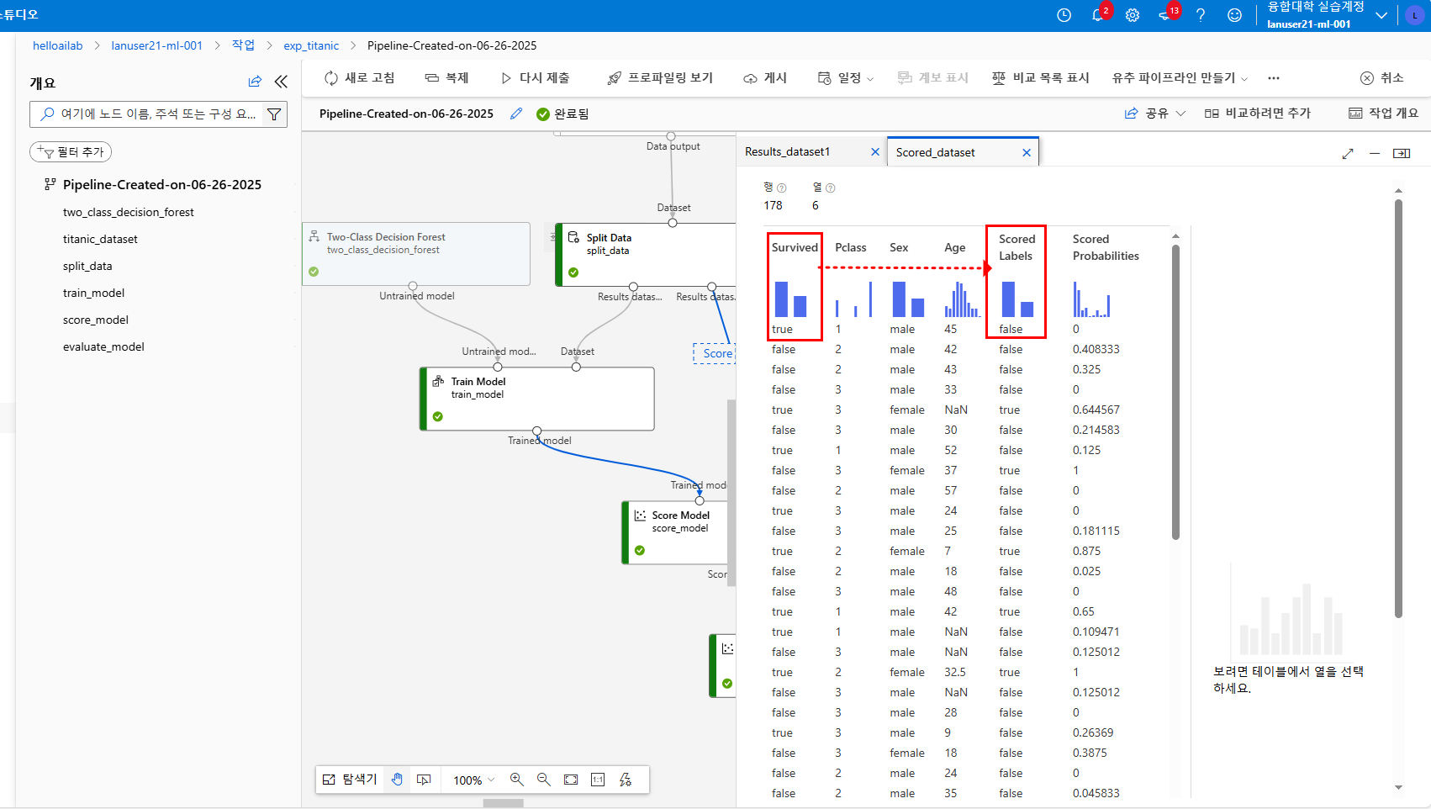Screen dimensions: 1431x809
Task: Click the zoom-out magnifier on the canvas toolbar
Action: (543, 780)
